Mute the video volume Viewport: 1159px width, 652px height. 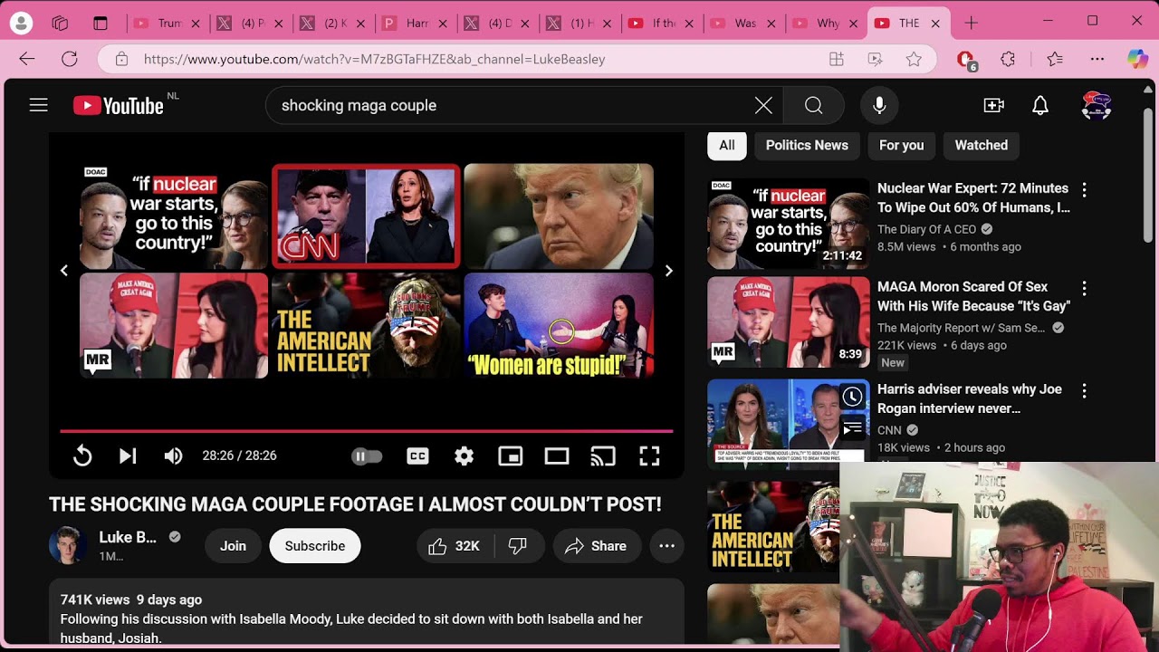(x=173, y=455)
